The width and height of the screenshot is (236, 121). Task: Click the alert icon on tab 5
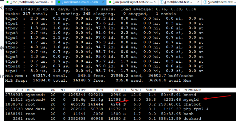(x=205, y=2)
